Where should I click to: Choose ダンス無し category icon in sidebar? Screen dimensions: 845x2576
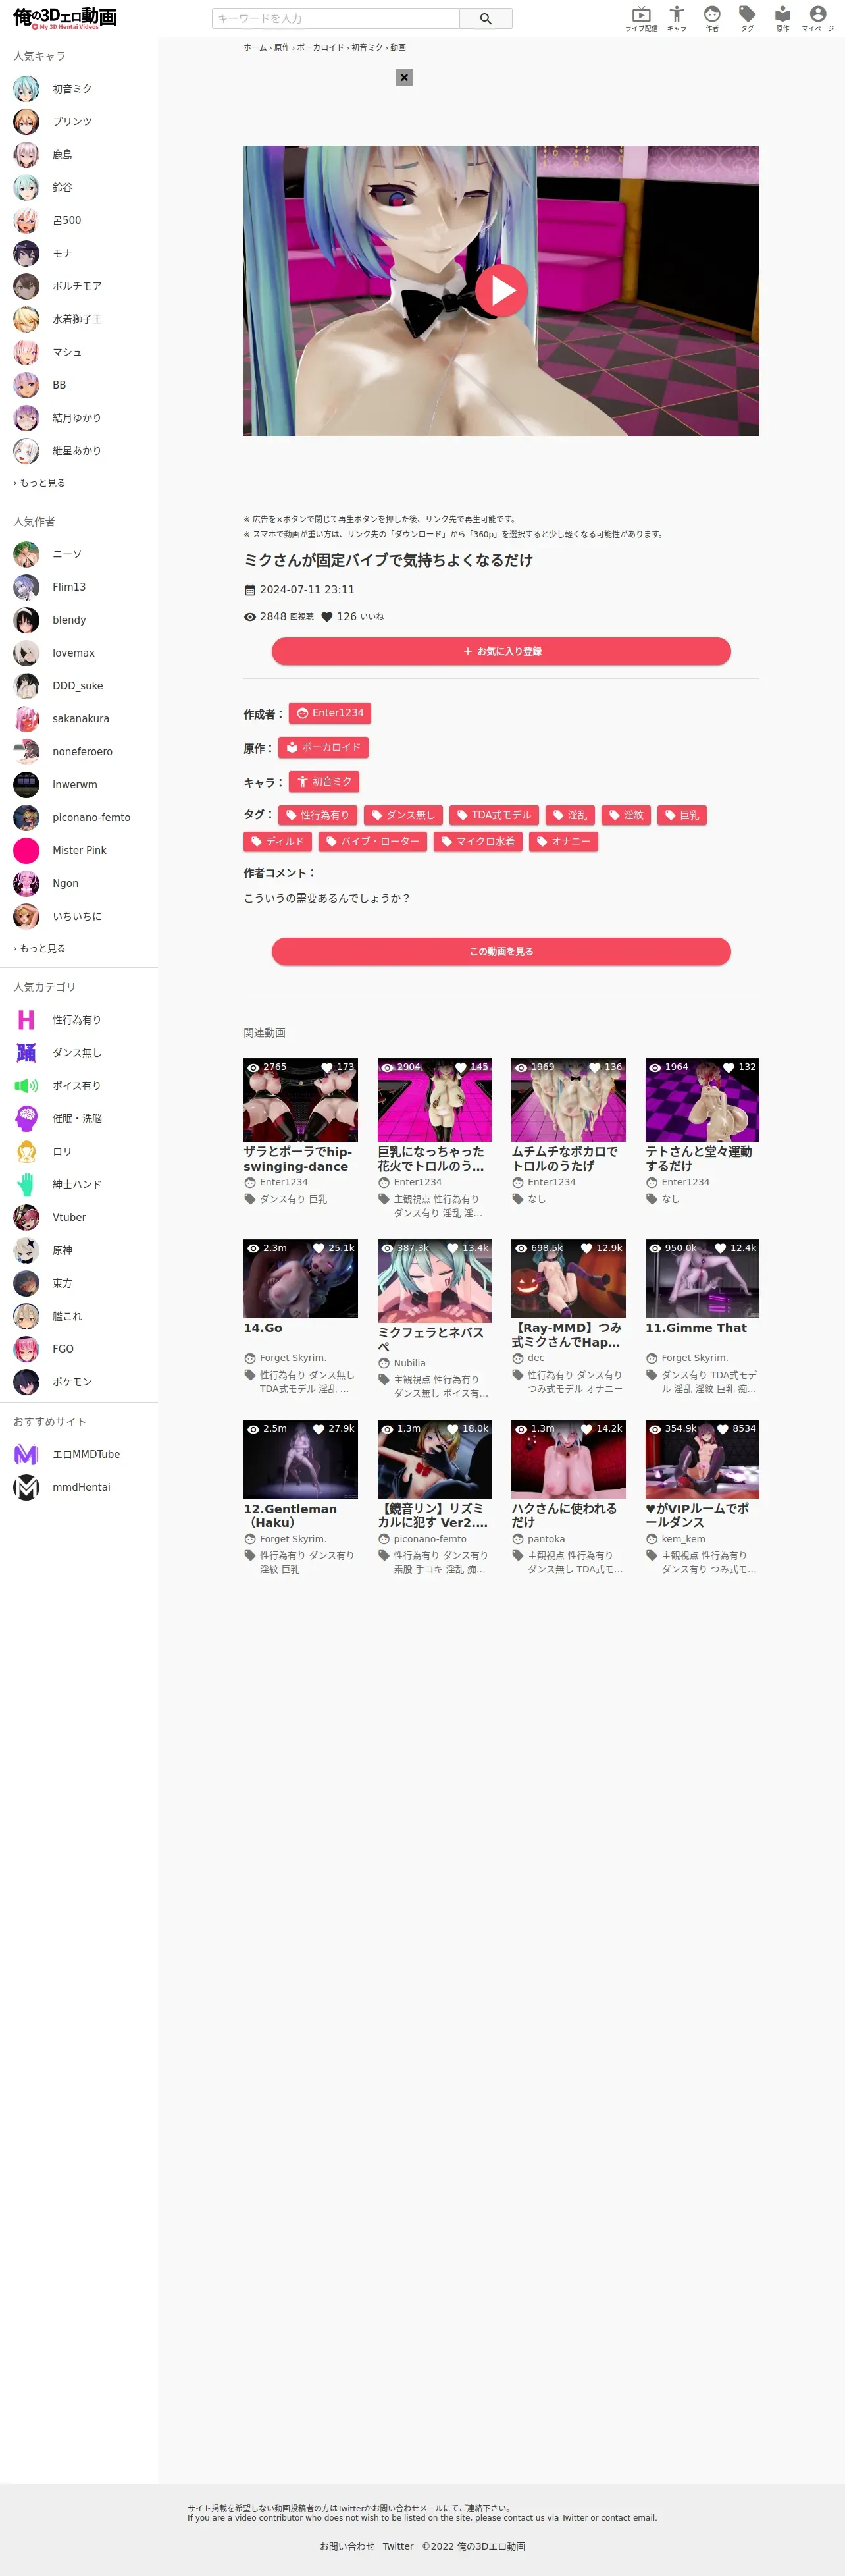coord(26,1053)
